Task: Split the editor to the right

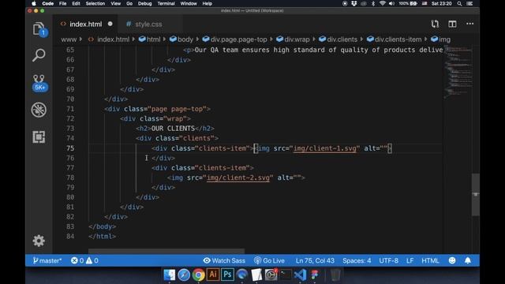Action: point(452,24)
